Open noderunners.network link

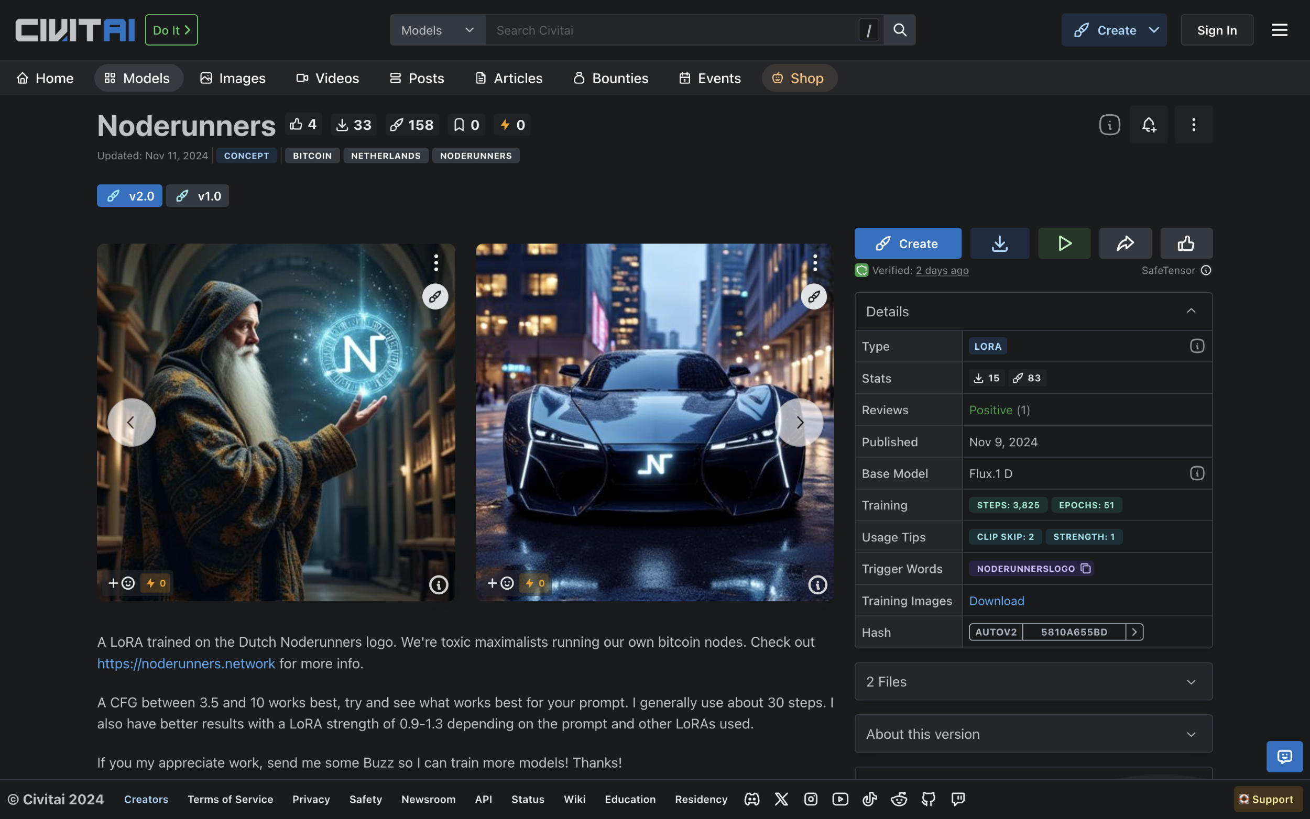point(186,663)
